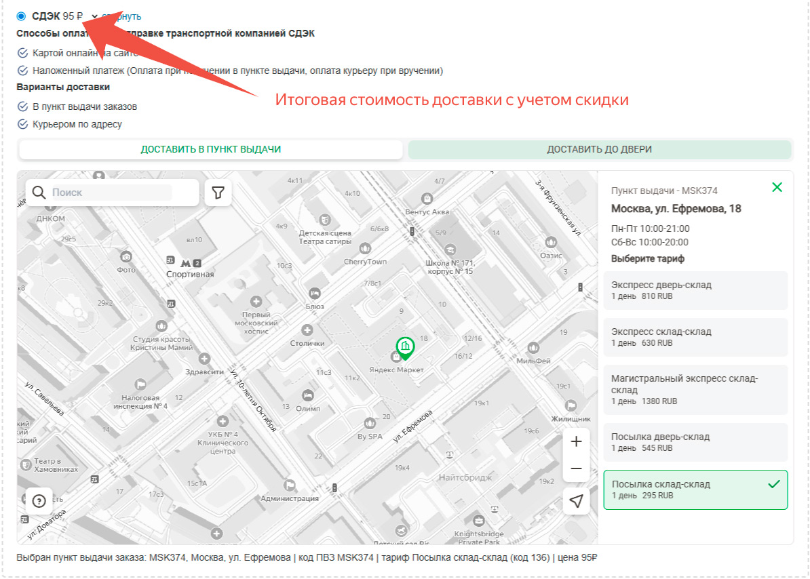810x579 pixels.
Task: Select the СДЭК delivery radio button
Action: (x=22, y=16)
